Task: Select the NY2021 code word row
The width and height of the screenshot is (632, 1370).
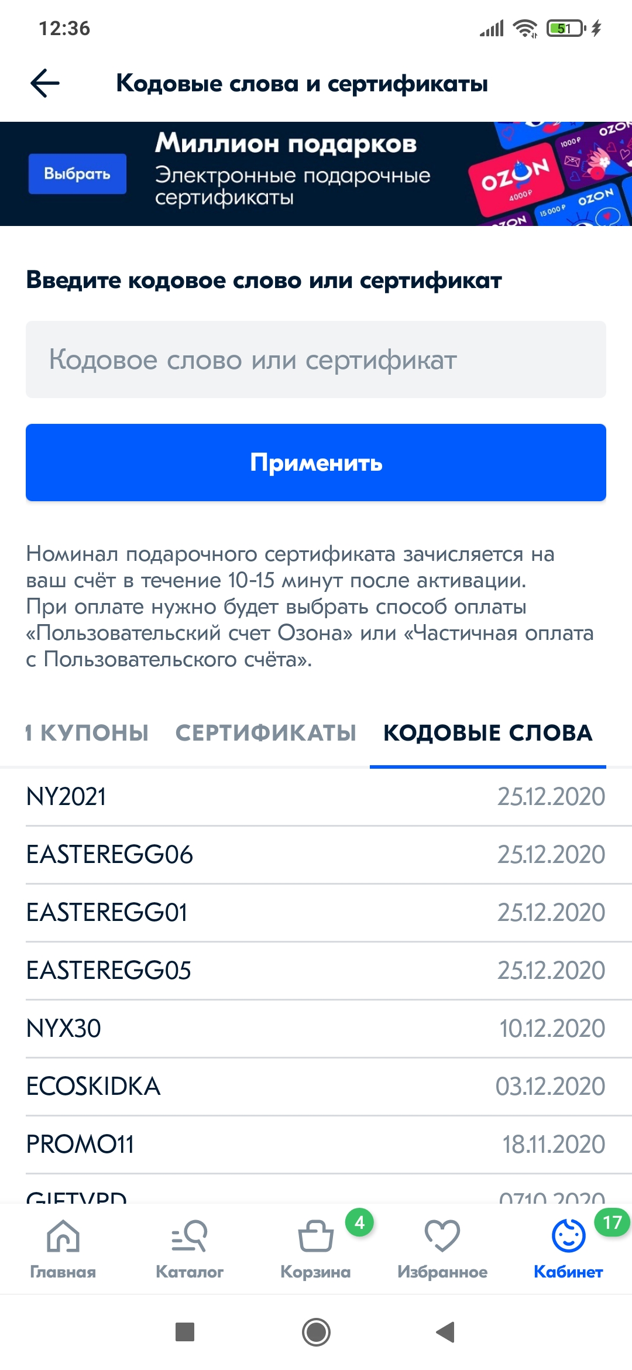Action: (316, 797)
